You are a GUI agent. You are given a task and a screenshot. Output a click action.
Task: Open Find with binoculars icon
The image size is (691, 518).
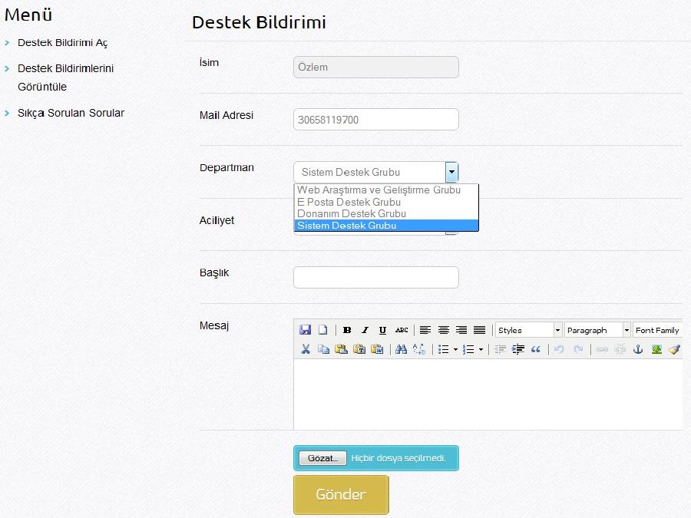coord(401,349)
